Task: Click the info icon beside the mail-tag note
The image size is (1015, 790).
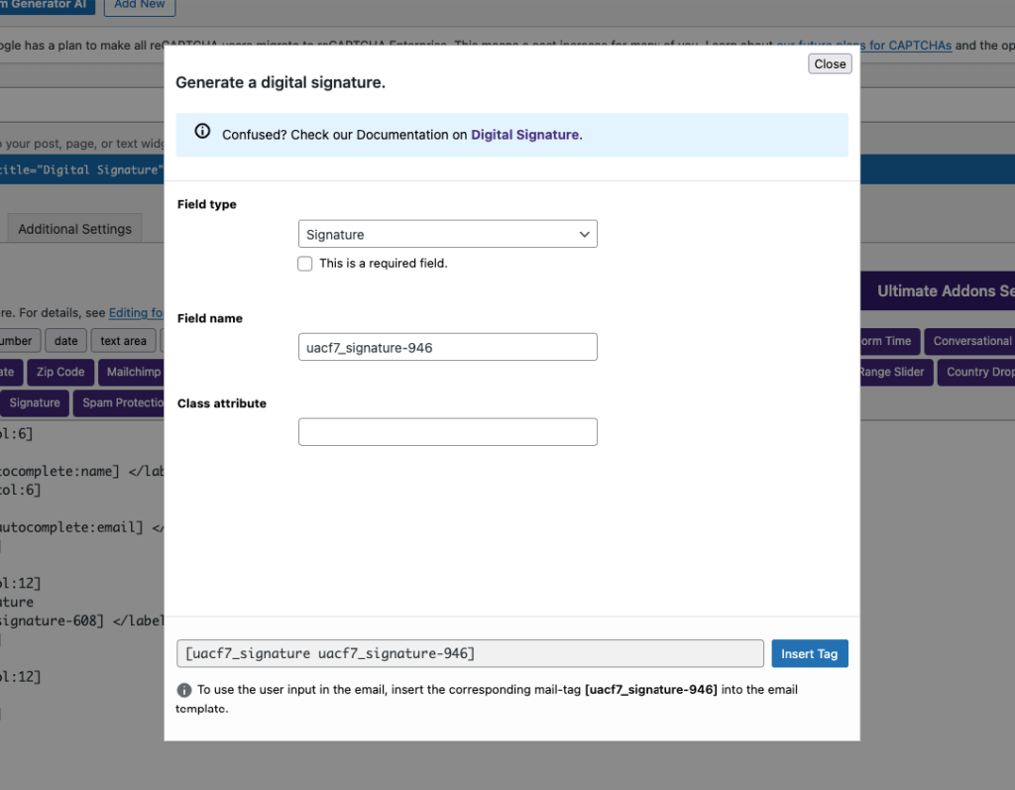Action: [184, 689]
